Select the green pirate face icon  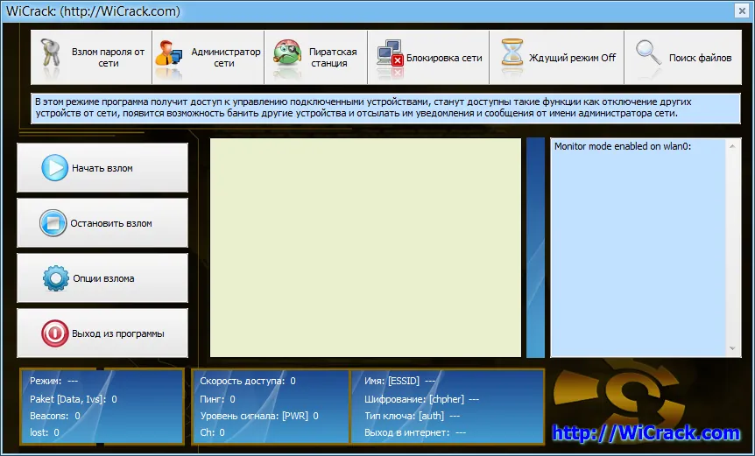tap(287, 53)
